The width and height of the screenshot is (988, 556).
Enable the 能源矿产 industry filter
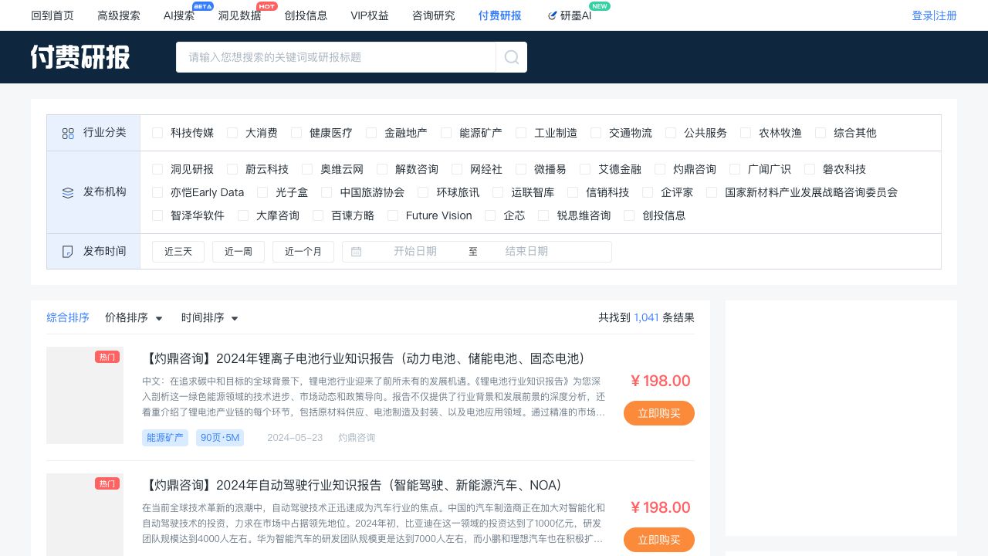(446, 133)
